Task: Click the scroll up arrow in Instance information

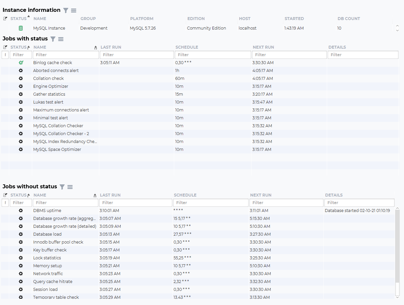Action: [x=397, y=26]
